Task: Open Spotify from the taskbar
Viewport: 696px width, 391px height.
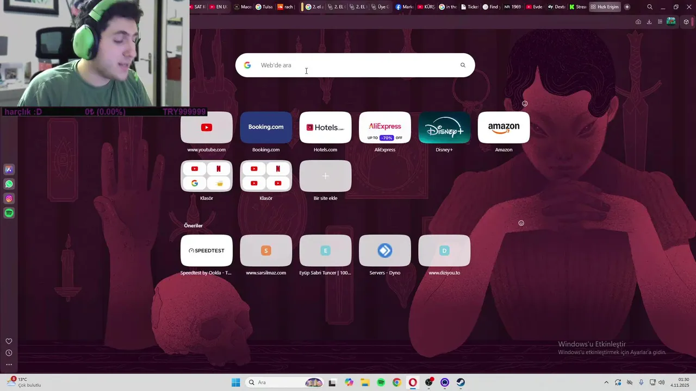Action: click(381, 382)
